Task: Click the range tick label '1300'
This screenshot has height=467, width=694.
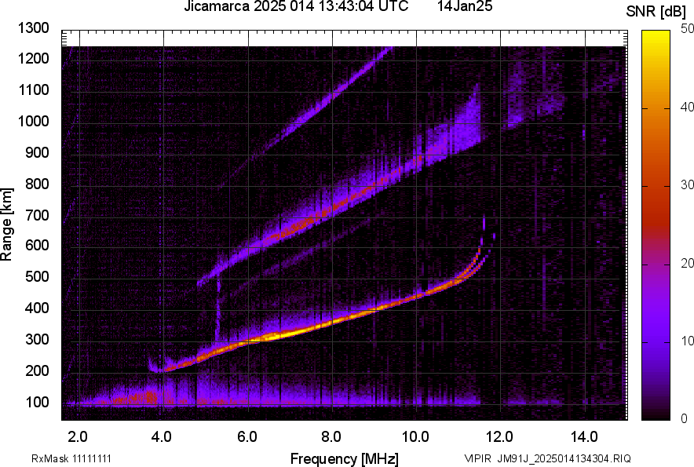Action: pyautogui.click(x=33, y=28)
